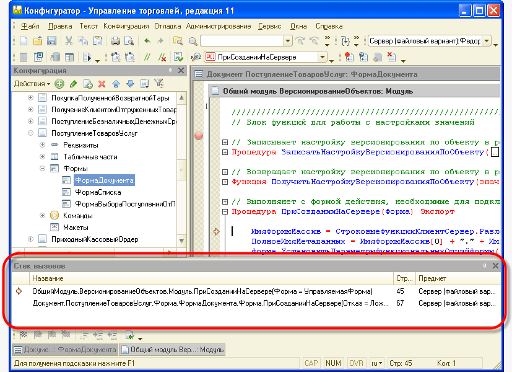This screenshot has width=512, height=372.
Task: Click the slashes with red cross icon
Action: (x=162, y=57)
